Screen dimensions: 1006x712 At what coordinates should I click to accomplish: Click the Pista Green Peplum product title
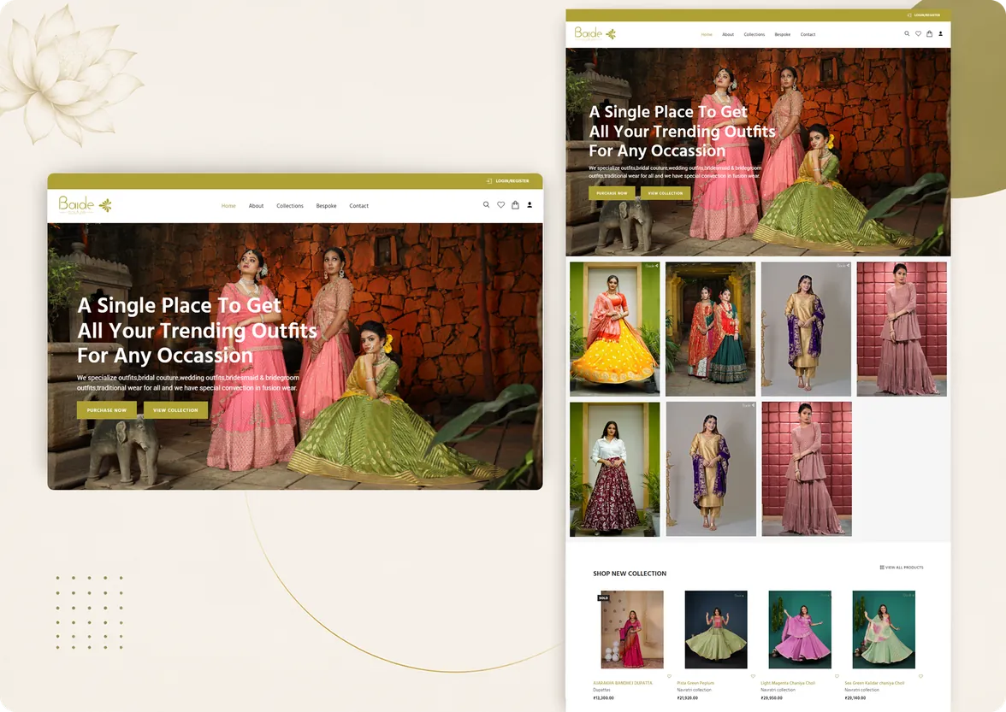tap(695, 683)
